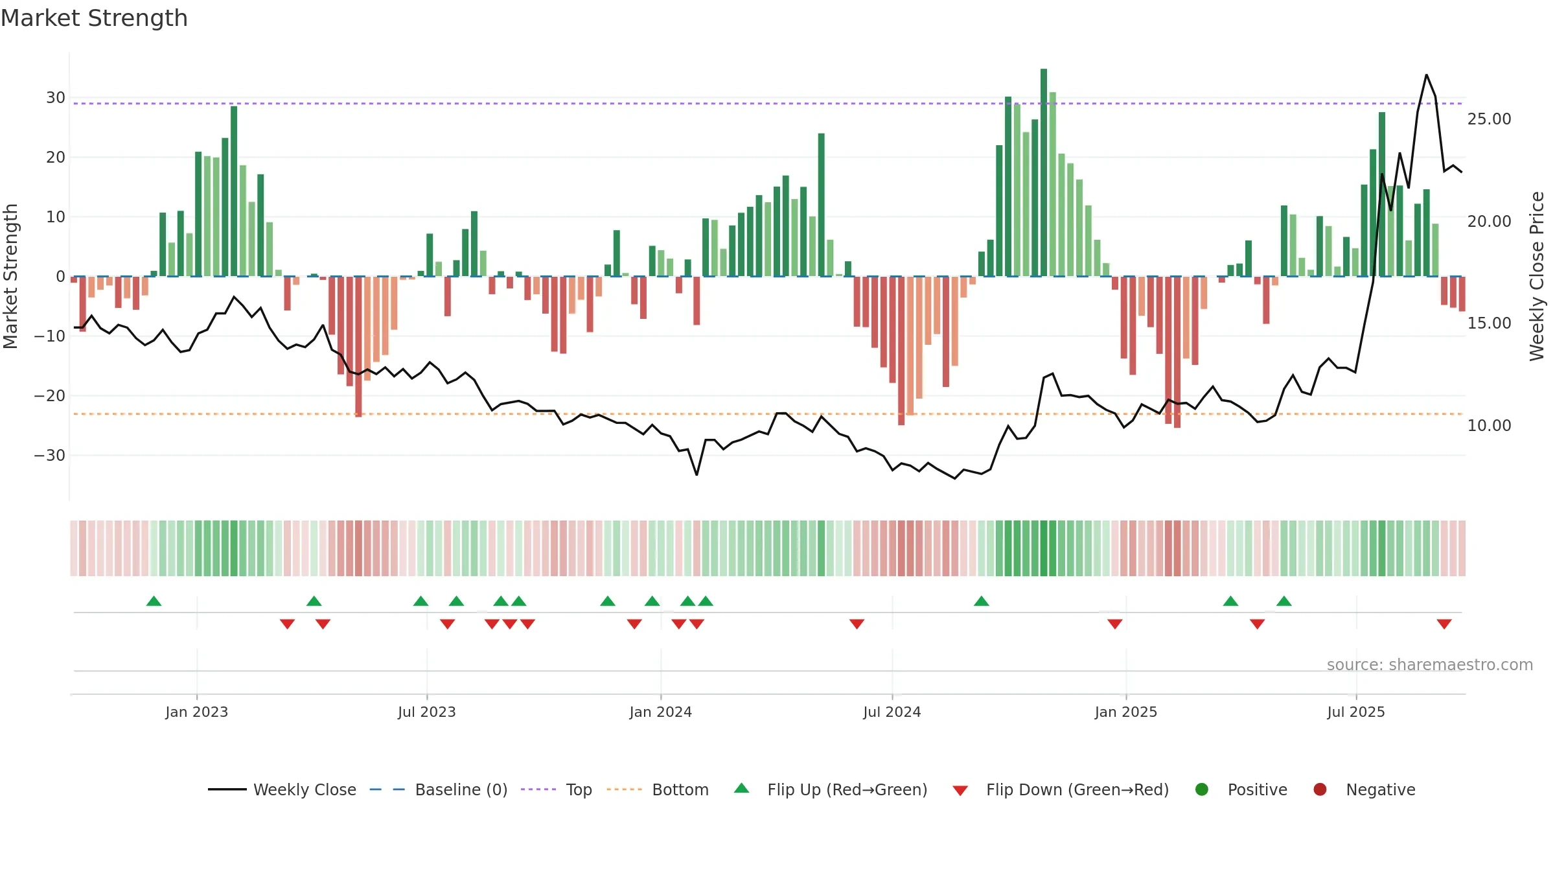Click the Jul 2023 axis label
Screen dimensions: 1555x875
(427, 712)
